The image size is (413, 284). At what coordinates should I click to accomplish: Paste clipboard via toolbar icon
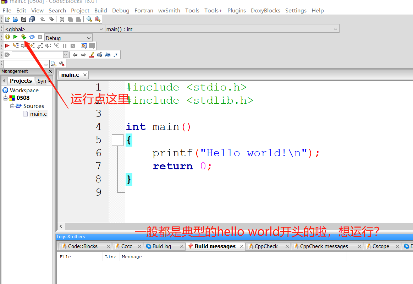tap(78, 19)
